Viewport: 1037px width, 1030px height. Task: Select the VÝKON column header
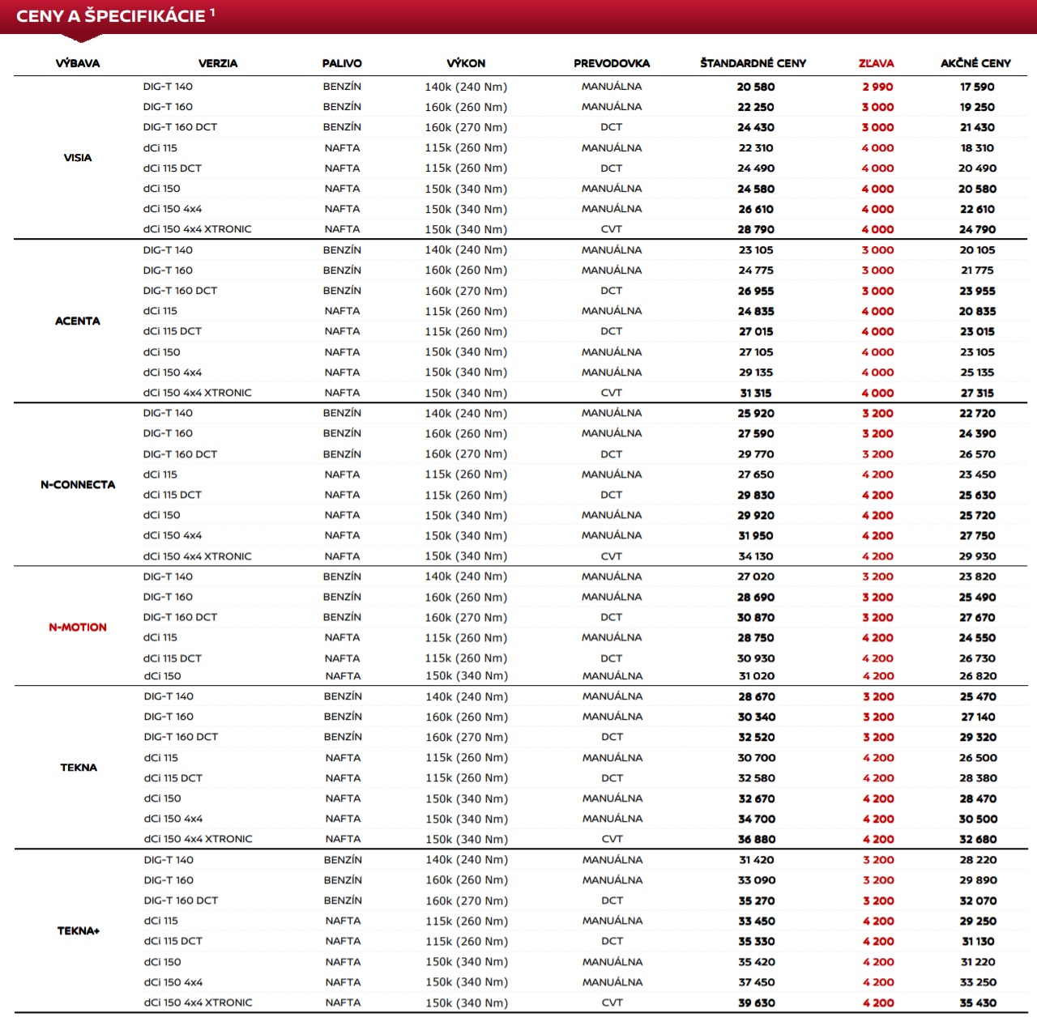pos(466,63)
